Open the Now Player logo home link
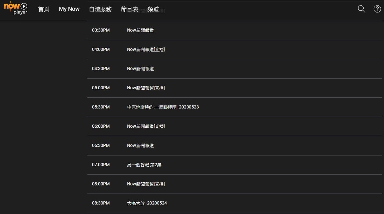Image resolution: width=384 pixels, height=214 pixels. (16, 8)
